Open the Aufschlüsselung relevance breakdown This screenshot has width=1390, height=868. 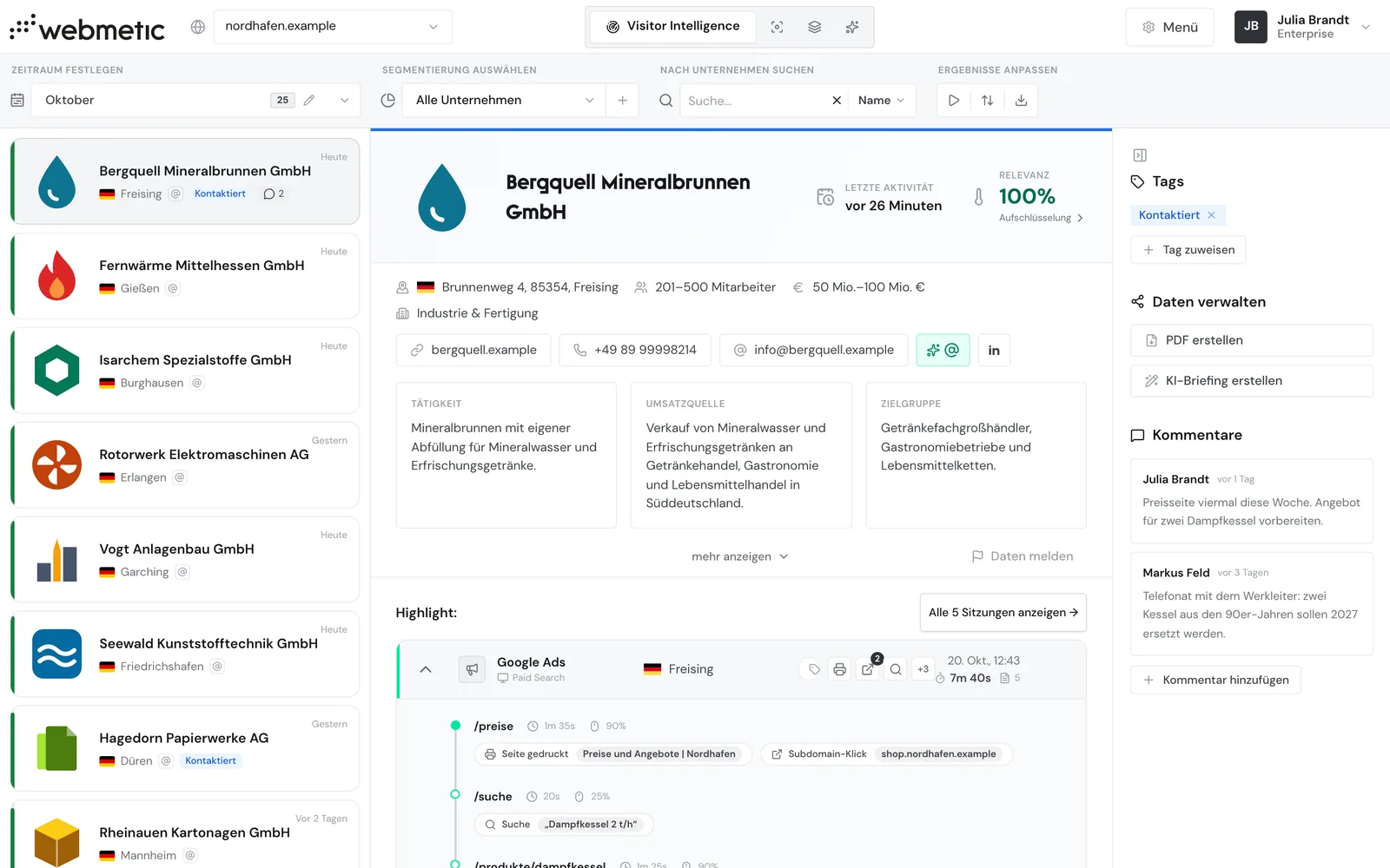coord(1041,218)
